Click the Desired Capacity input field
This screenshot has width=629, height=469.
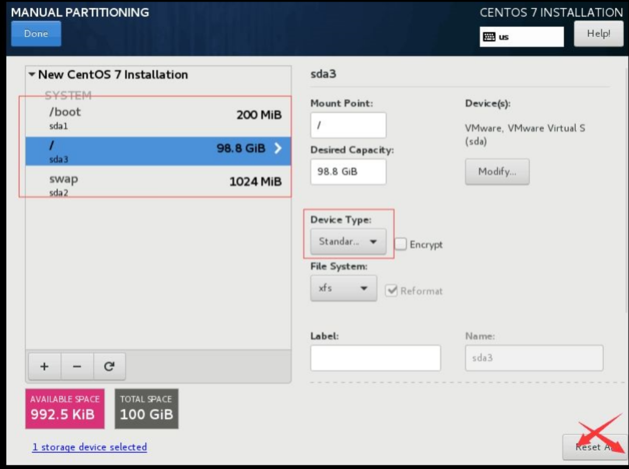[x=348, y=172]
